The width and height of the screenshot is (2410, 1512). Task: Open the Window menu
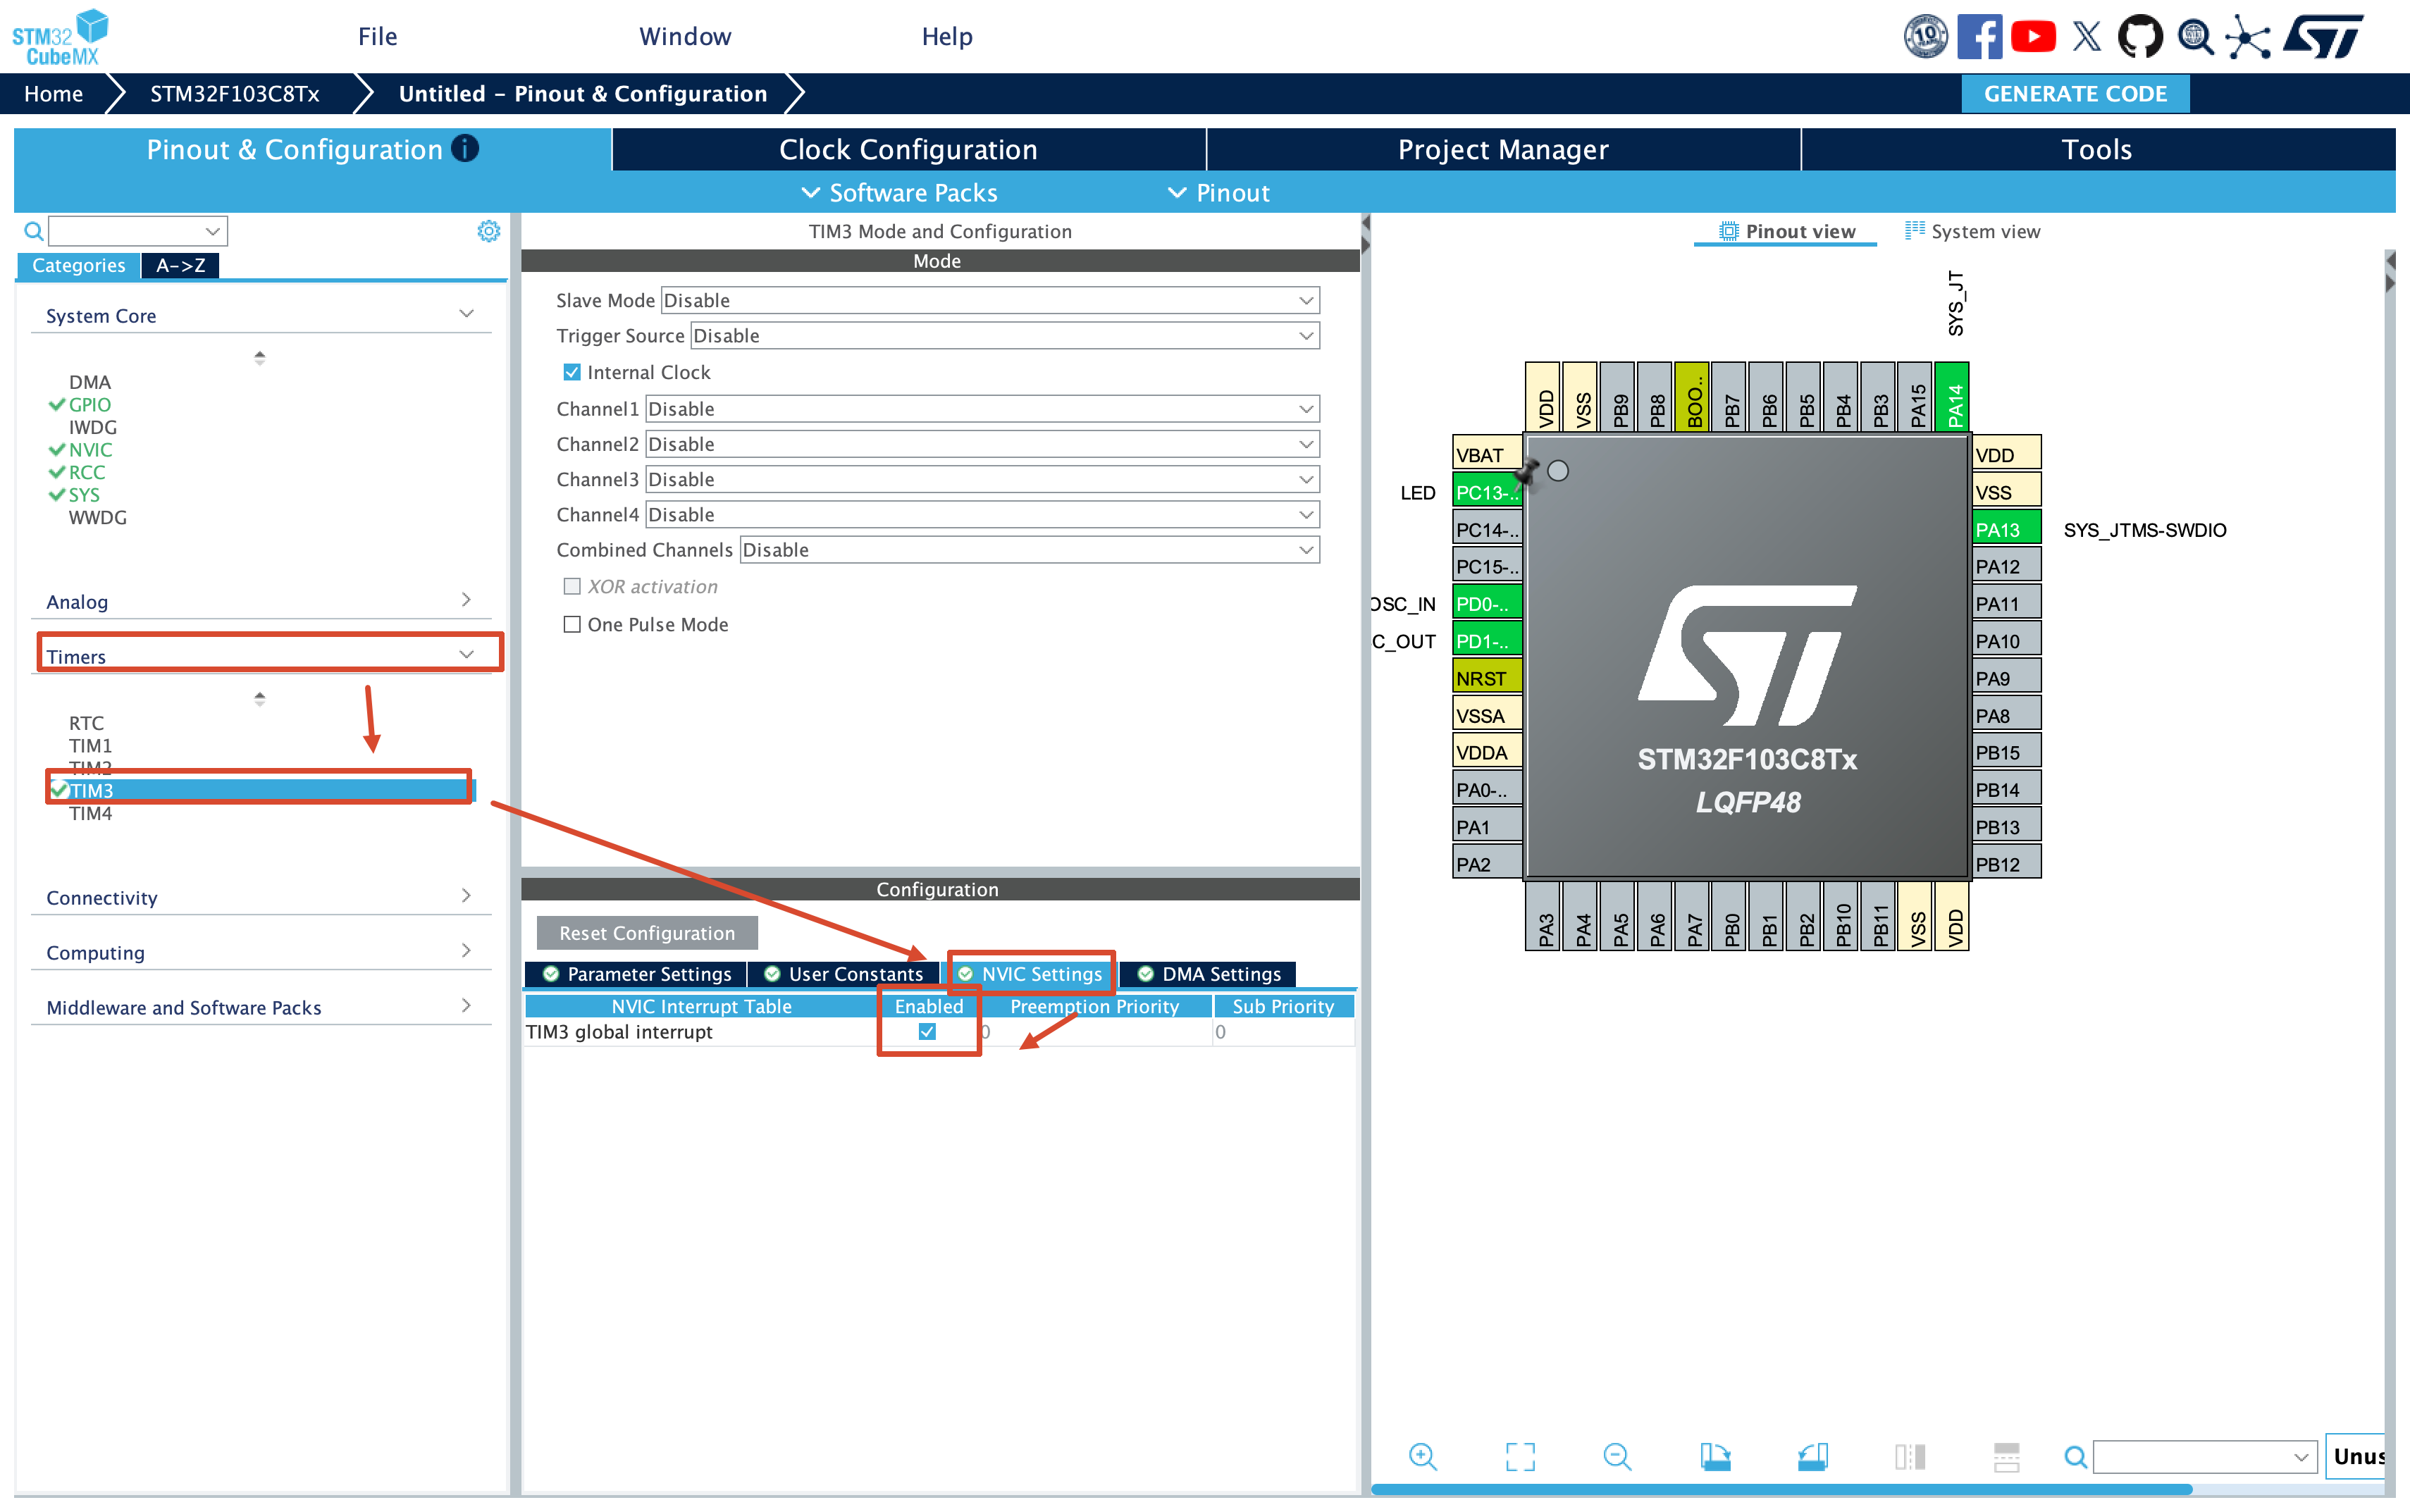click(685, 37)
